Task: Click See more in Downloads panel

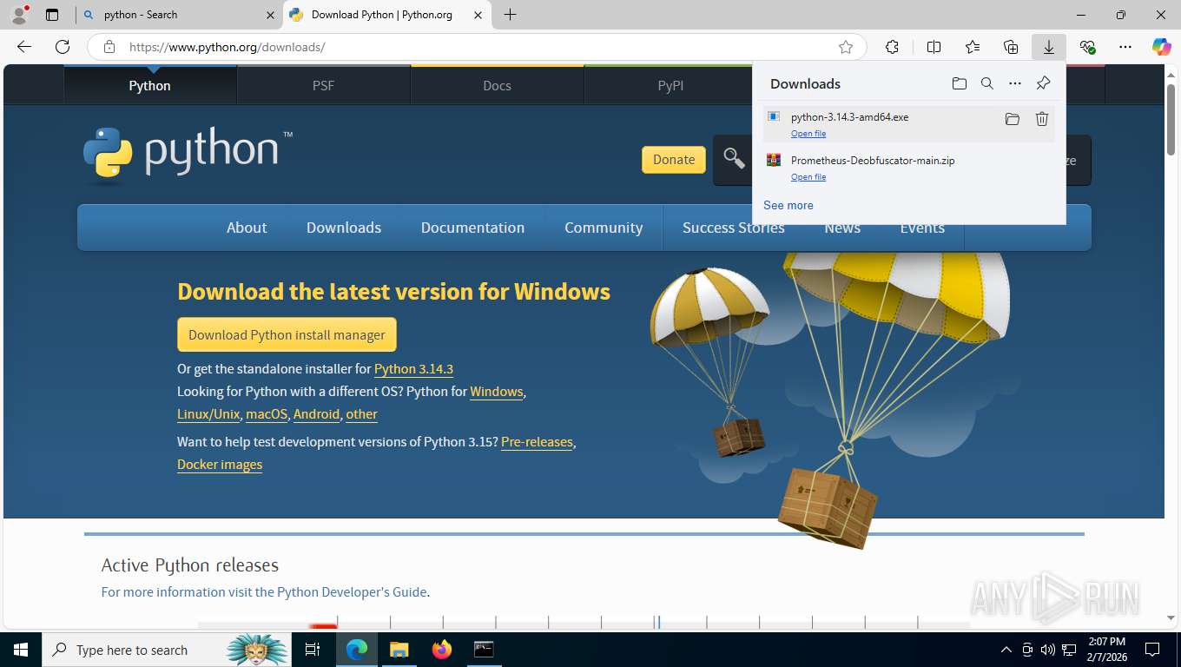Action: [788, 205]
